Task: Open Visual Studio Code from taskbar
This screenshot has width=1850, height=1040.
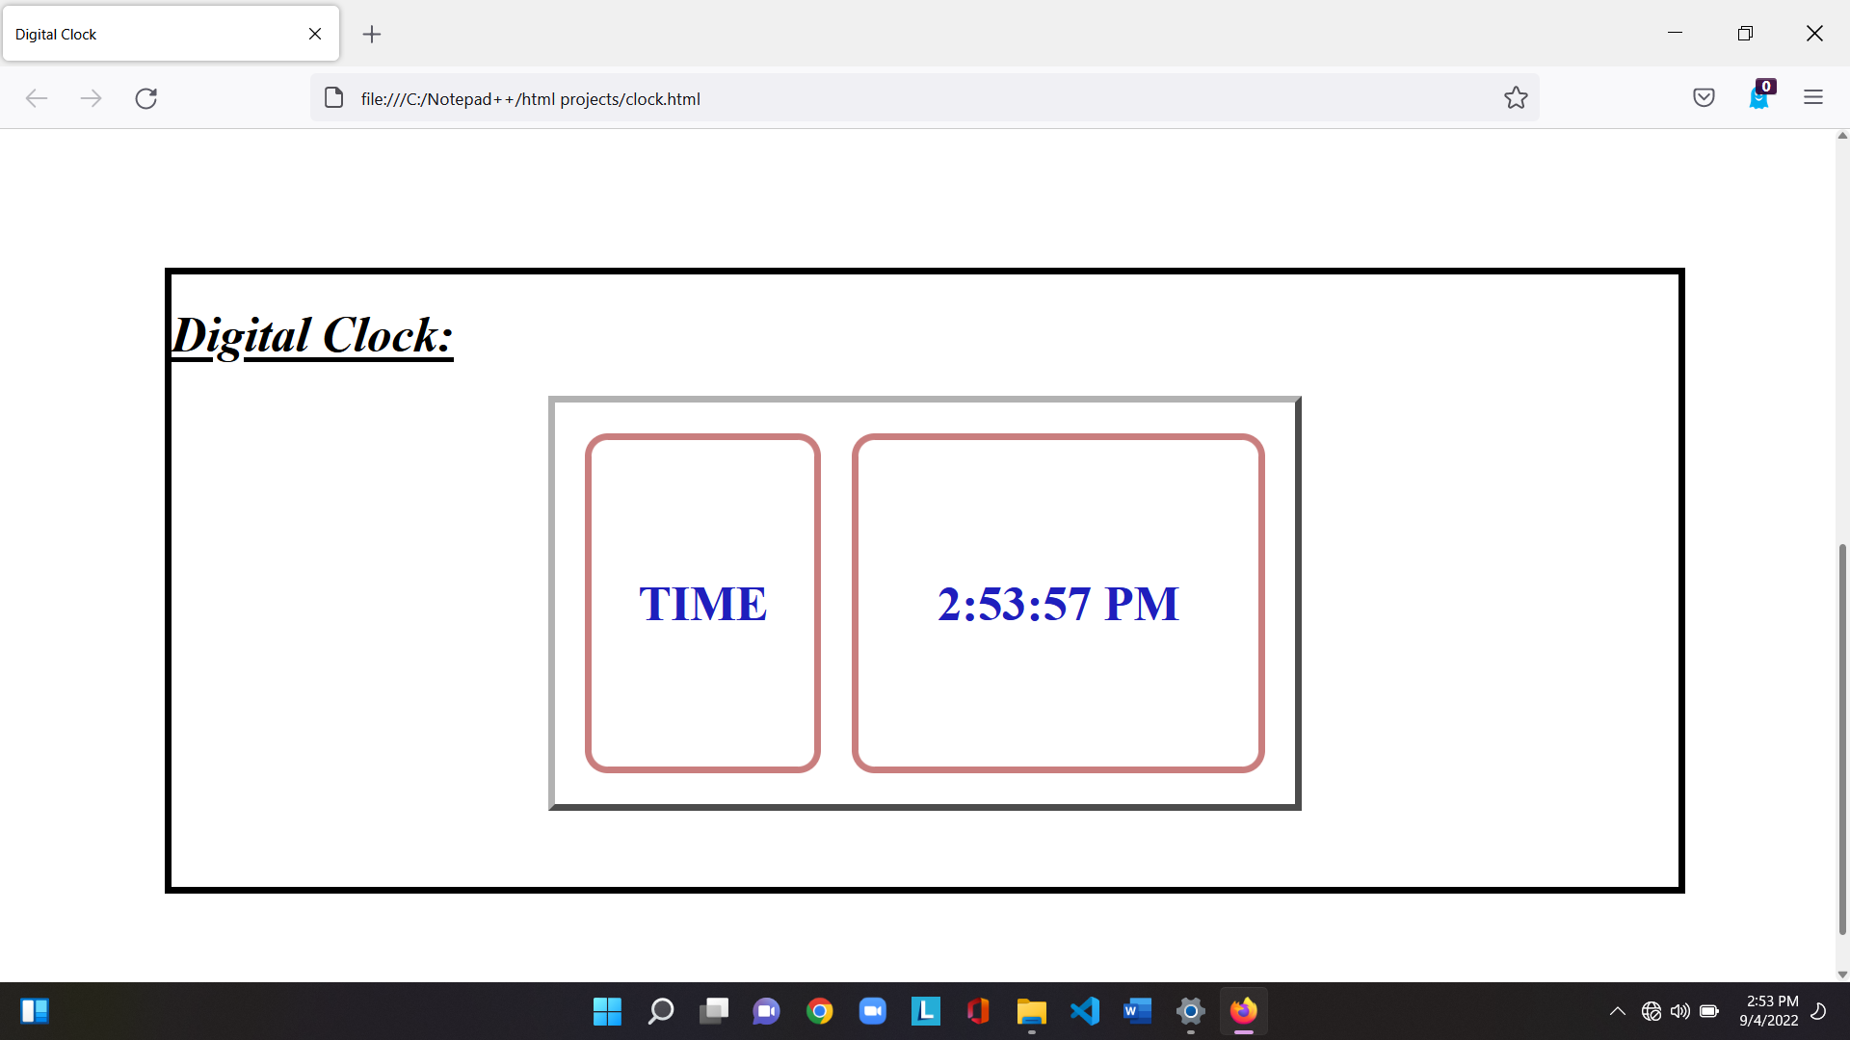Action: point(1085,1011)
